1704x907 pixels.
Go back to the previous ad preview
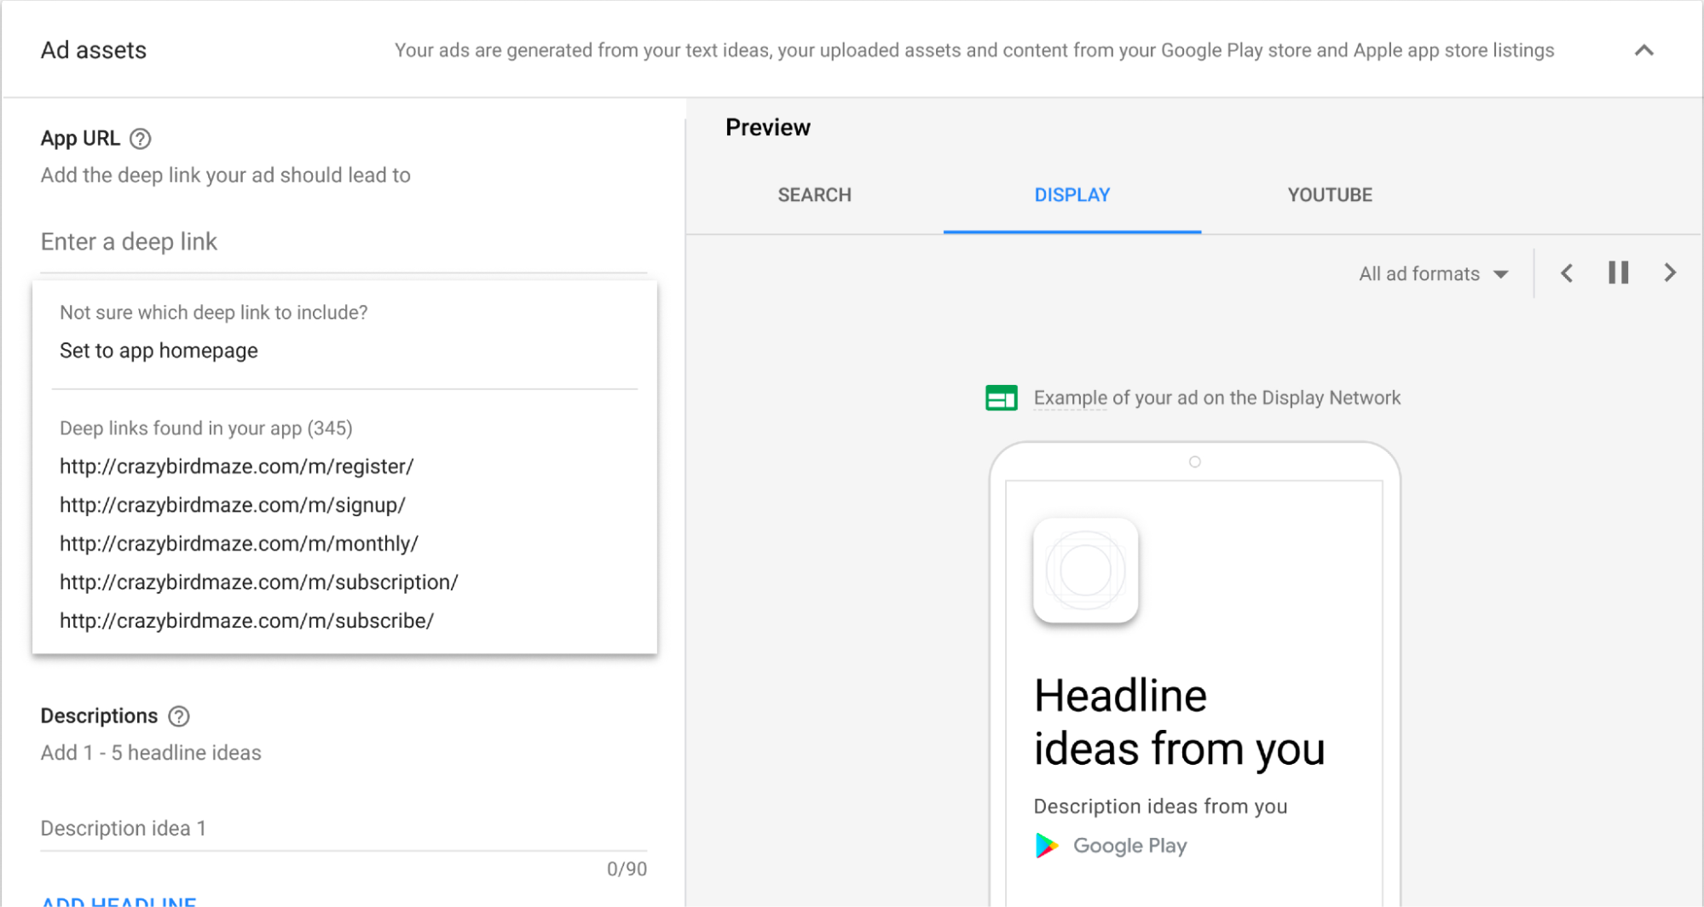(x=1567, y=273)
